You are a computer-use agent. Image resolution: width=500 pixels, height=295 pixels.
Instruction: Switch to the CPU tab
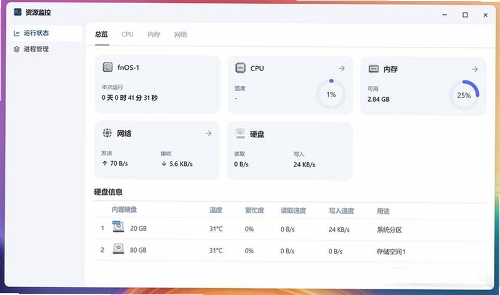pyautogui.click(x=127, y=34)
